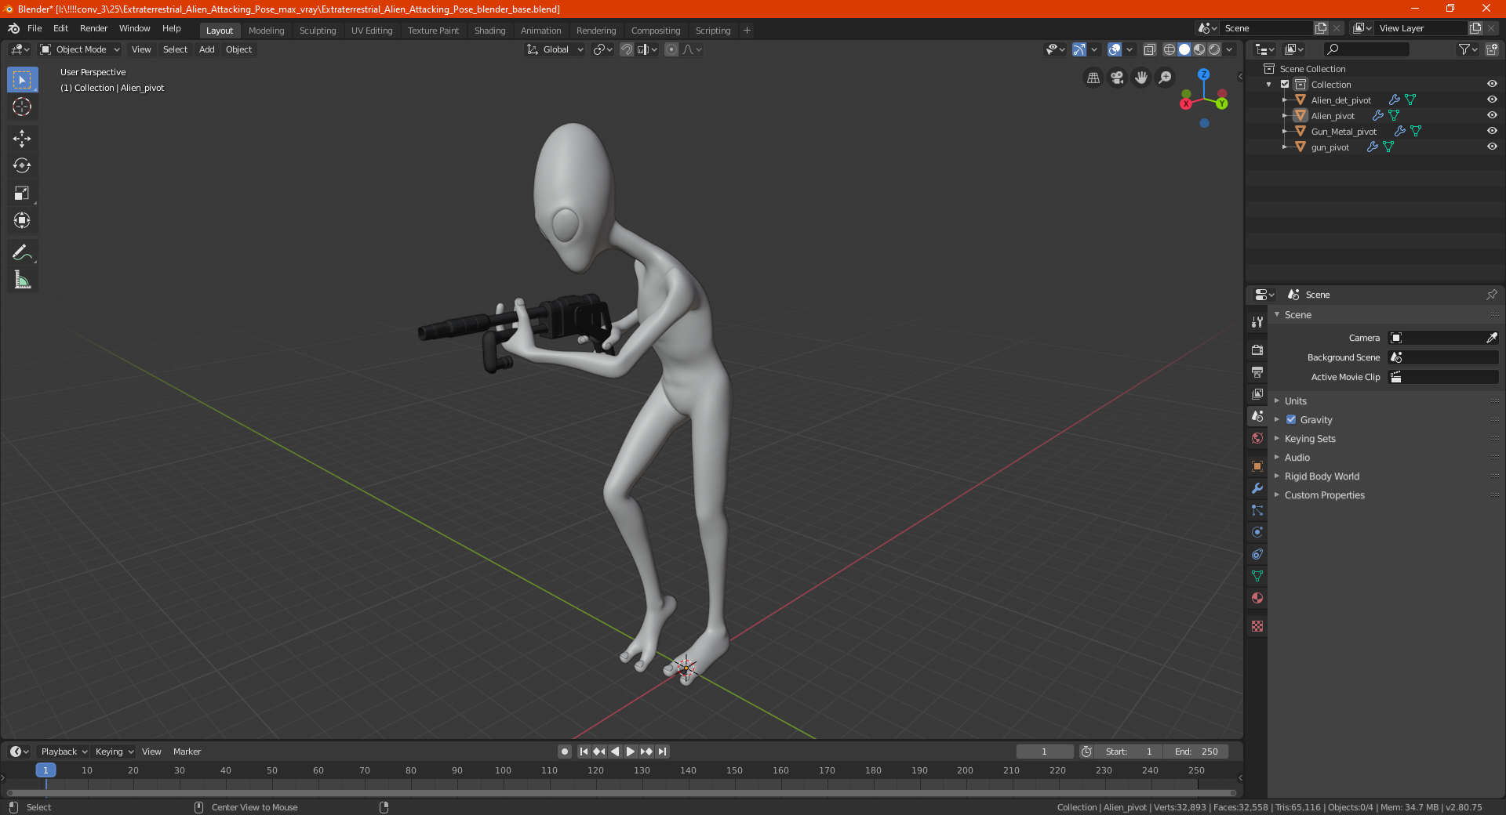Open the viewport Add menu
Screen dimensions: 1506x815
click(206, 49)
